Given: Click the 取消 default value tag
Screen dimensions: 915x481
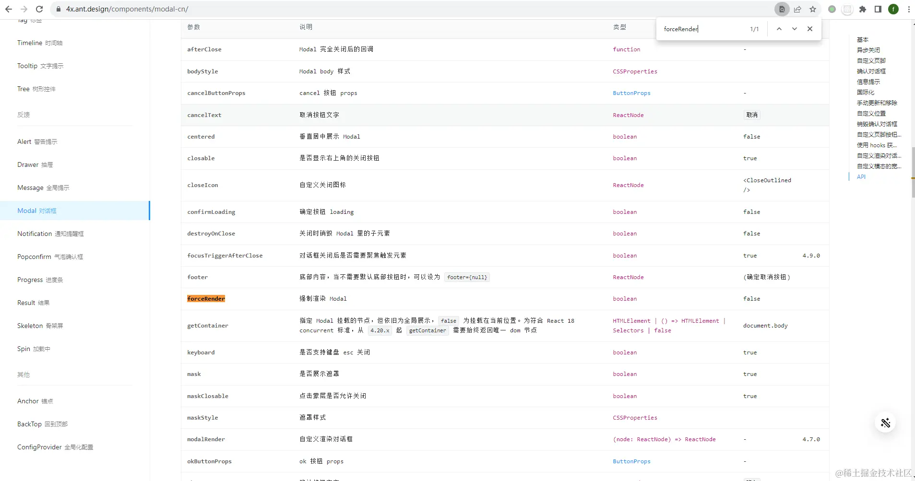Looking at the screenshot, I should click(x=752, y=115).
